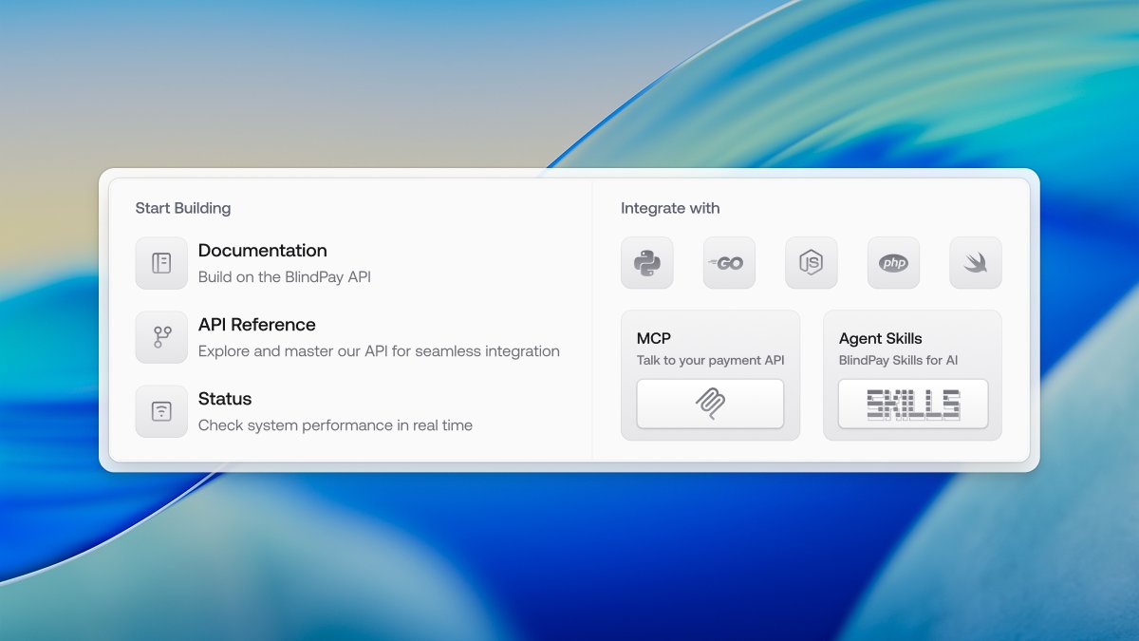Click "Talk to your payment API" text
The image size is (1139, 641).
711,360
